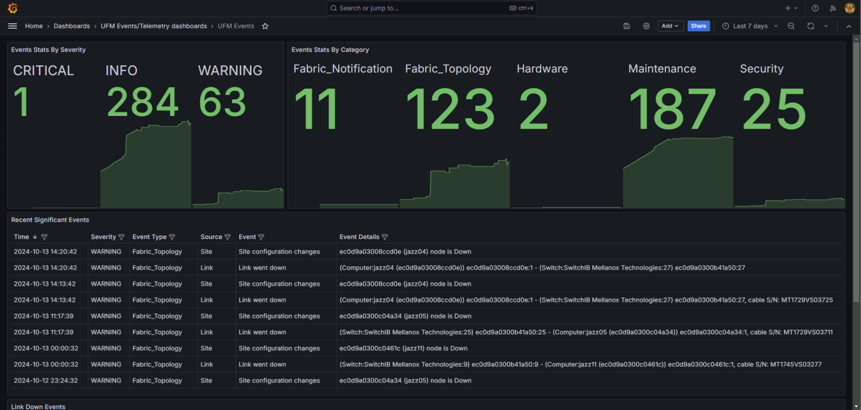
Task: Zoom out the time range with magnifier icon
Action: pos(790,26)
